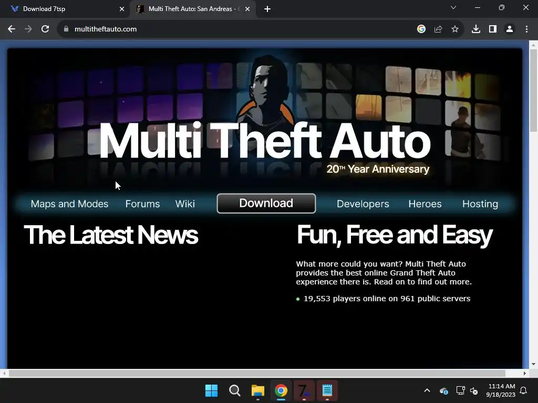538x403 pixels.
Task: Click the Chrome taskbar icon
Action: (281, 390)
